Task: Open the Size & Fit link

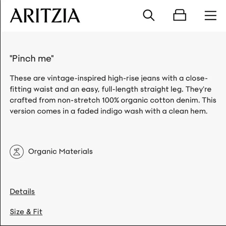Action: [x=26, y=212]
